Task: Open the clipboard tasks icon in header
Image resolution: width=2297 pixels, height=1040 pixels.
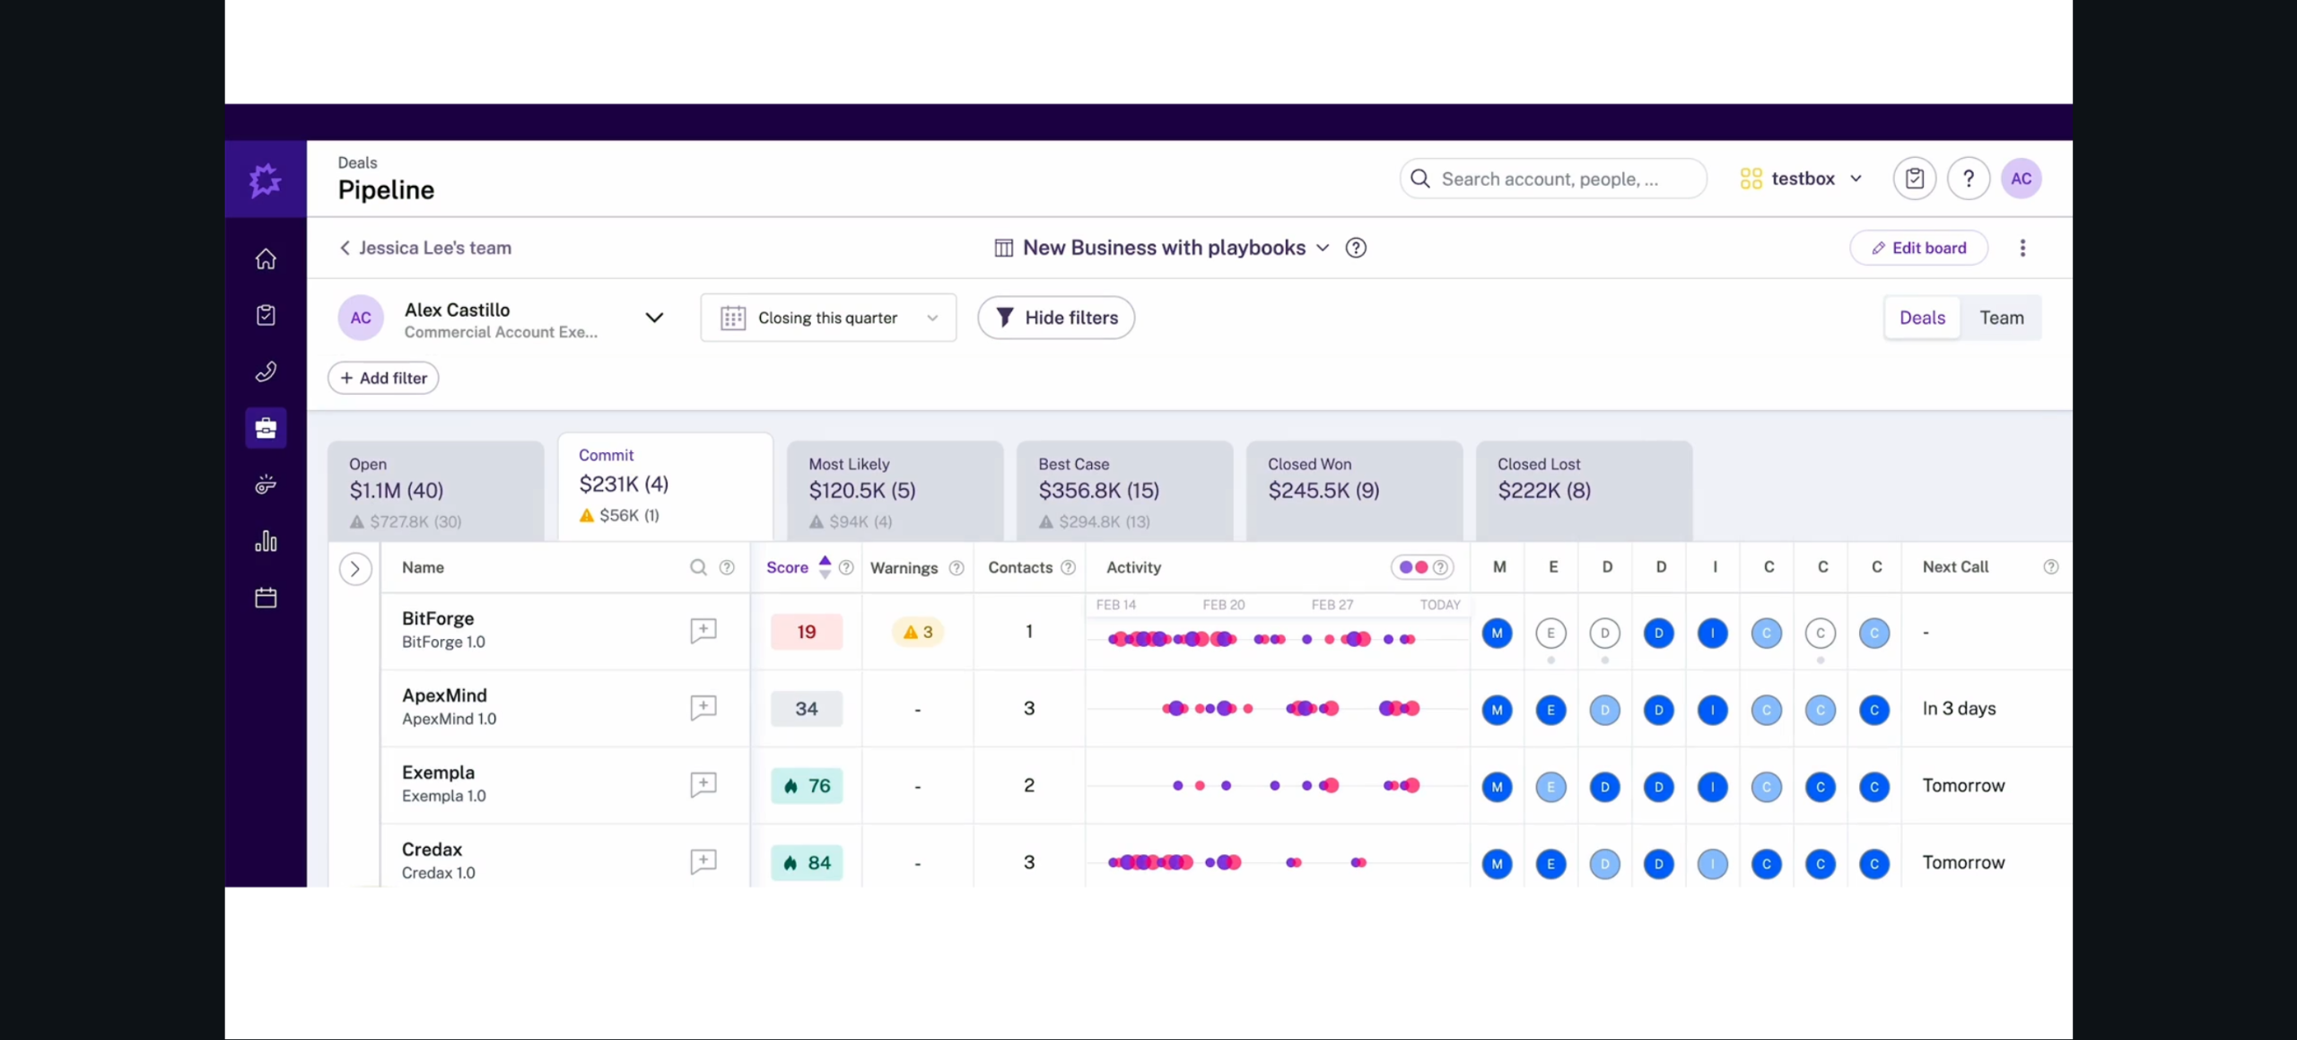Action: [1914, 179]
